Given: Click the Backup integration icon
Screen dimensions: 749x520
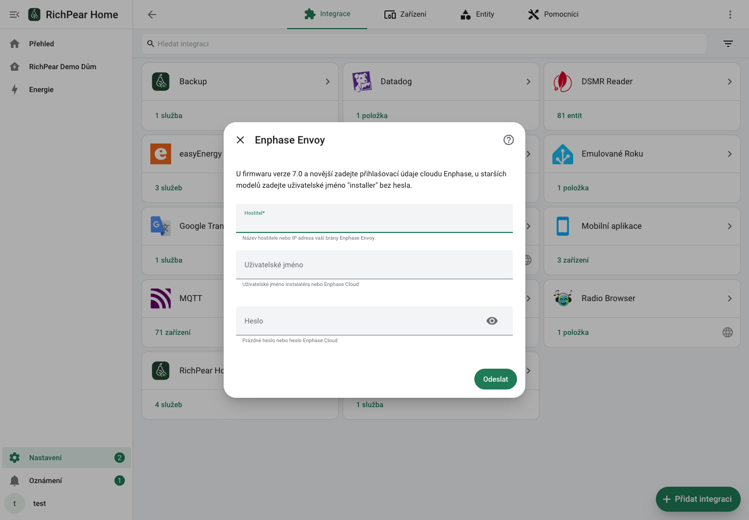Looking at the screenshot, I should click(x=161, y=82).
